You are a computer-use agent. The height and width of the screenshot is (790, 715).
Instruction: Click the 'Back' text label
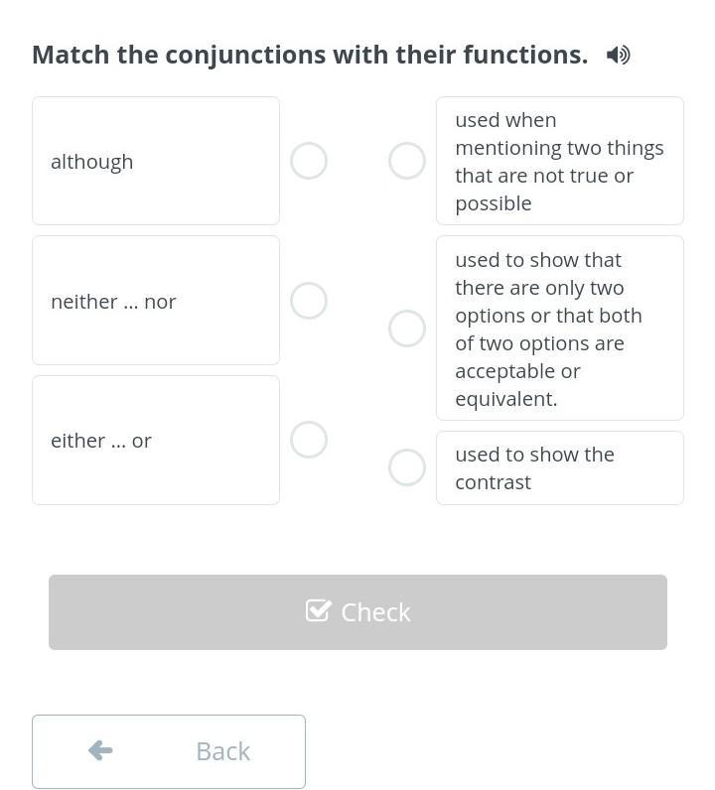222,751
